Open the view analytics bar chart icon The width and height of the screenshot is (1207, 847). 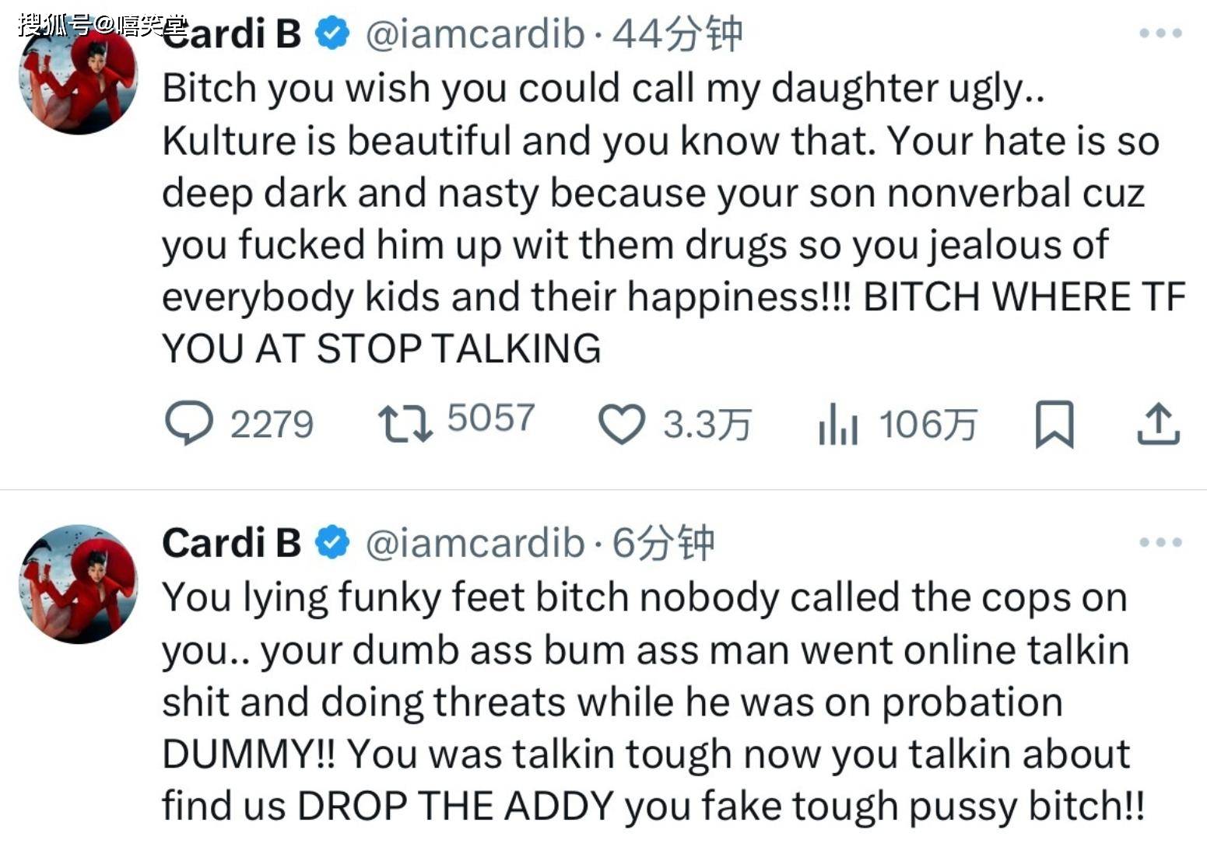pyautogui.click(x=837, y=425)
